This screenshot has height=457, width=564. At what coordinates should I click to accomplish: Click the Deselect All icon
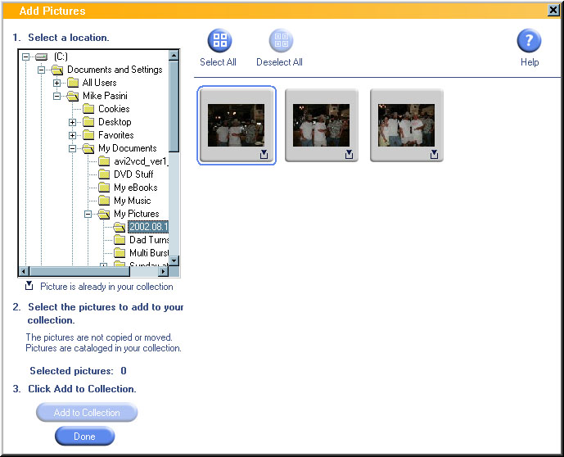[x=280, y=41]
